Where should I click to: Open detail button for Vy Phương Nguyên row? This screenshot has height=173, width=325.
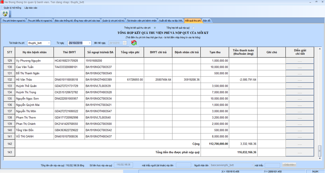point(300,61)
